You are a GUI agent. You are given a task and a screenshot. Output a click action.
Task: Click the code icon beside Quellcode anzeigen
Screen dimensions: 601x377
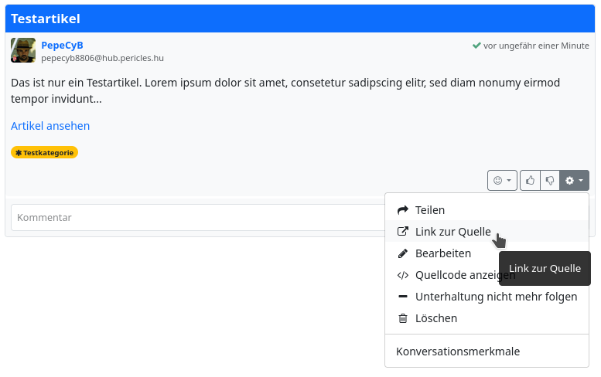pos(402,275)
